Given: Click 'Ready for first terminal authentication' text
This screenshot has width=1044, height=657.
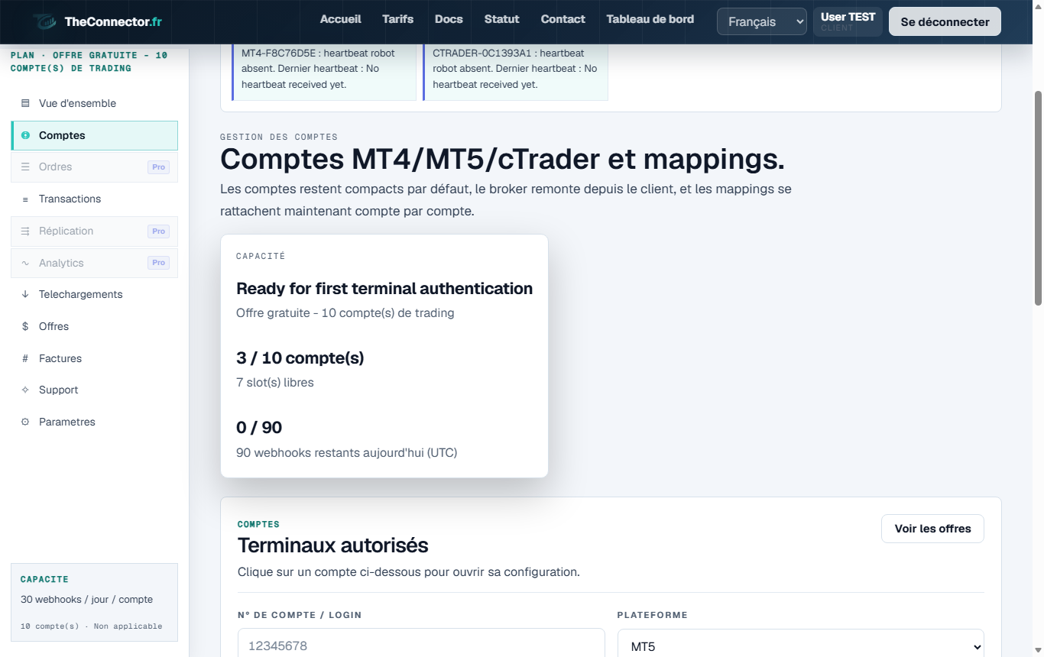Looking at the screenshot, I should click(384, 288).
